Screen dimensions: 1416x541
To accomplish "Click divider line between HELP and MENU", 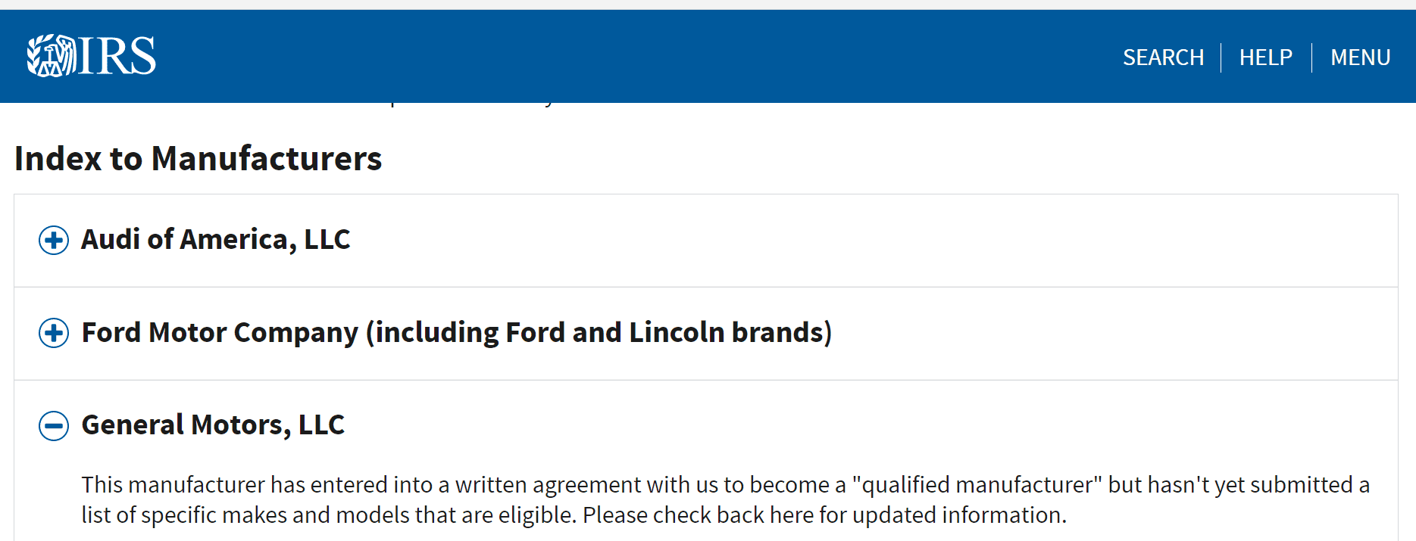I will click(1311, 58).
